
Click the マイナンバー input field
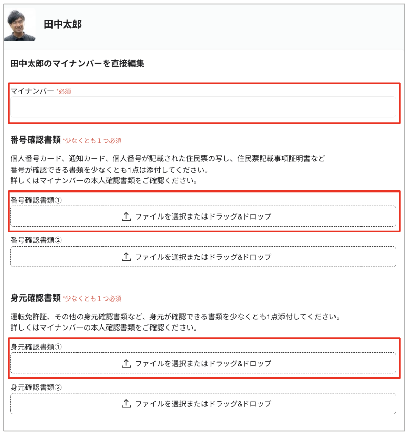[204, 107]
